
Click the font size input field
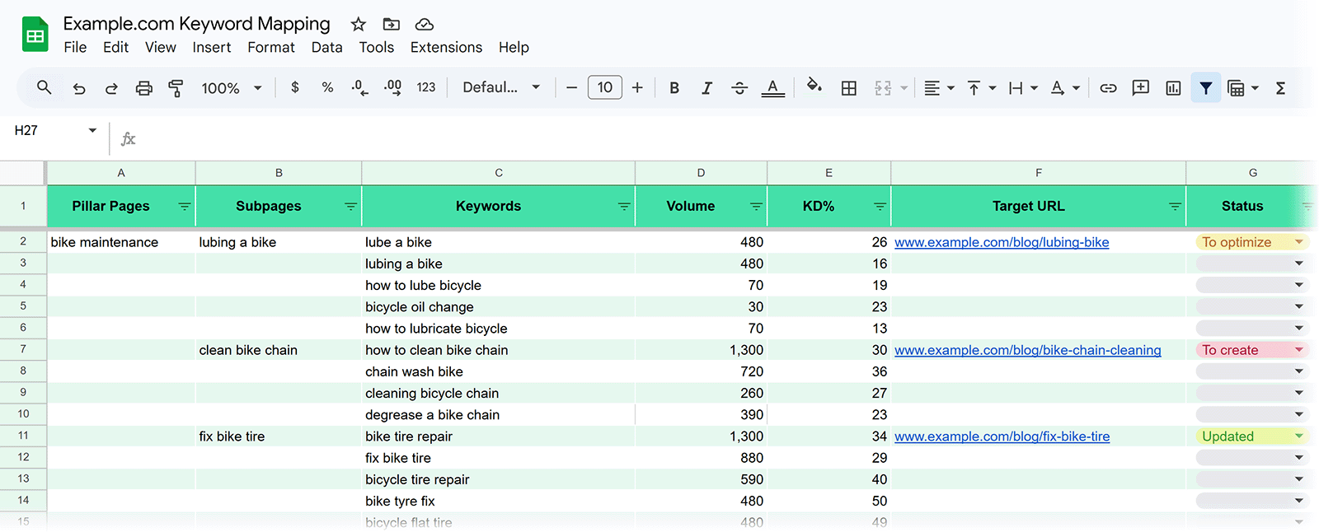tap(604, 87)
